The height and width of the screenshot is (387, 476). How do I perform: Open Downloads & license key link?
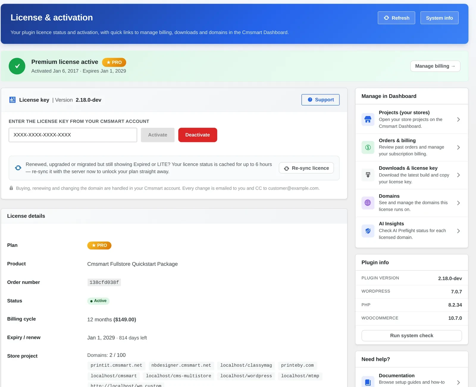coord(412,175)
